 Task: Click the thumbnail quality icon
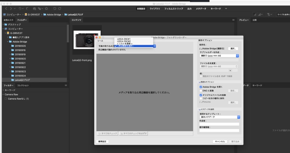[x=255, y=14]
